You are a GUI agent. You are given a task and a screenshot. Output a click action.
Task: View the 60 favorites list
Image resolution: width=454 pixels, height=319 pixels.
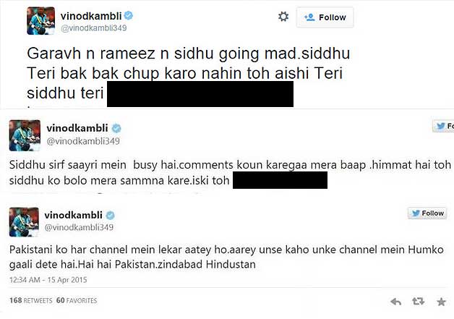(x=77, y=300)
